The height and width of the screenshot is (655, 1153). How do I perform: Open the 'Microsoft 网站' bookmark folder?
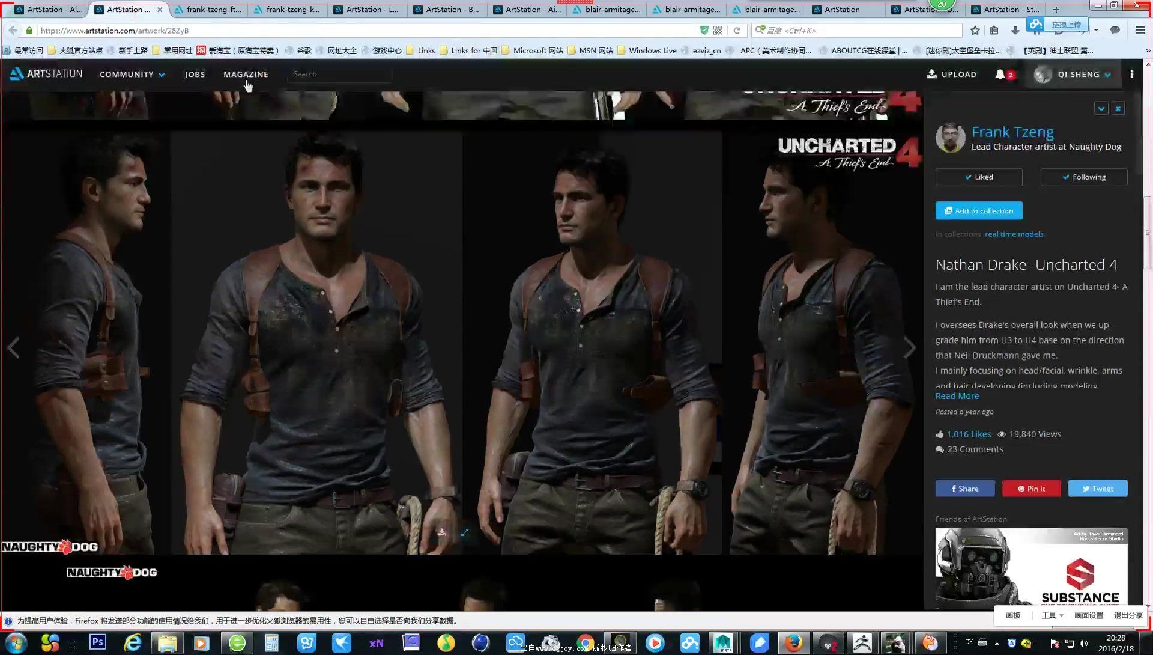(x=533, y=50)
